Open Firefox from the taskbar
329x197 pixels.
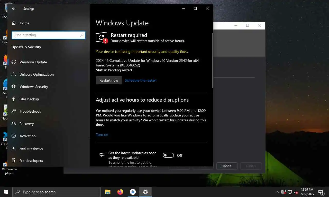120,192
